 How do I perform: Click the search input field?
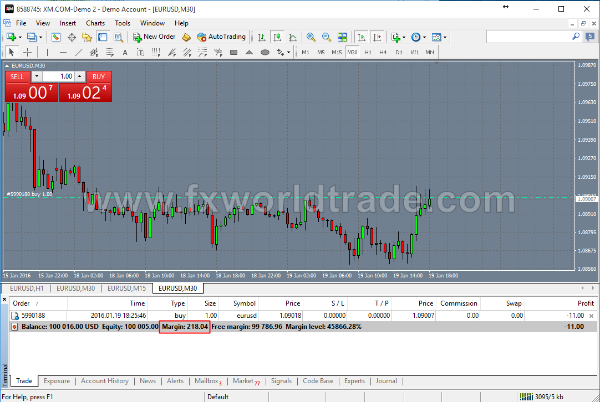coord(529,37)
